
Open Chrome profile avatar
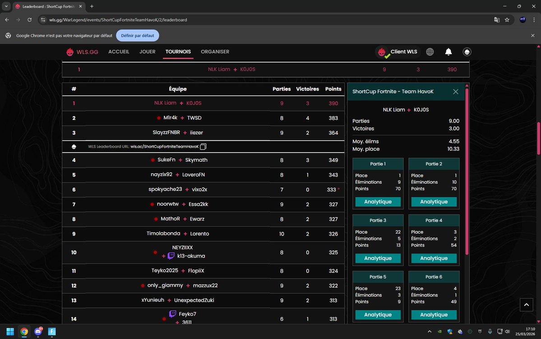523,20
